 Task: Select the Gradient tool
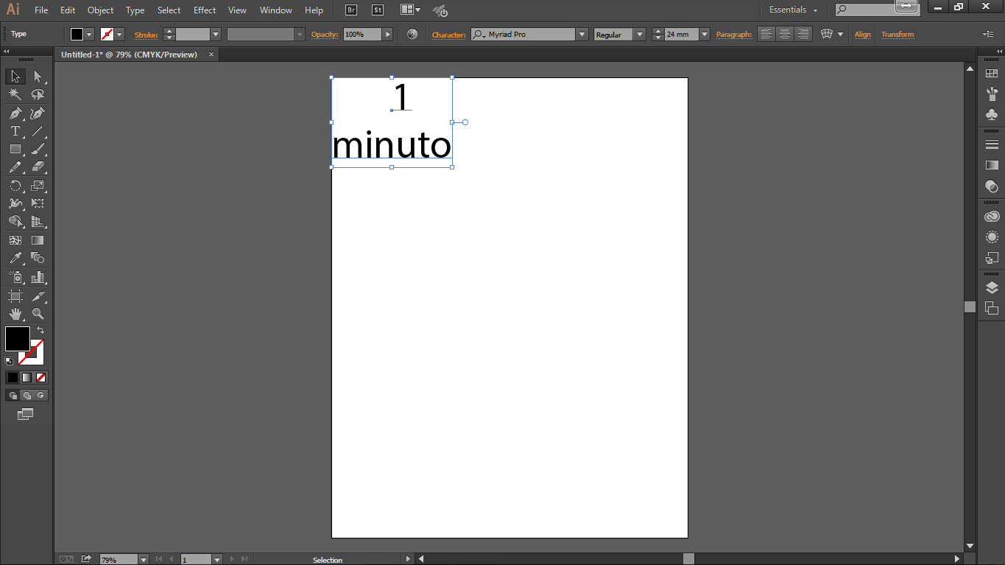(x=38, y=240)
